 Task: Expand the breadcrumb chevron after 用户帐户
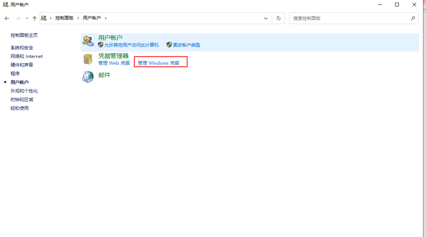tap(106, 18)
